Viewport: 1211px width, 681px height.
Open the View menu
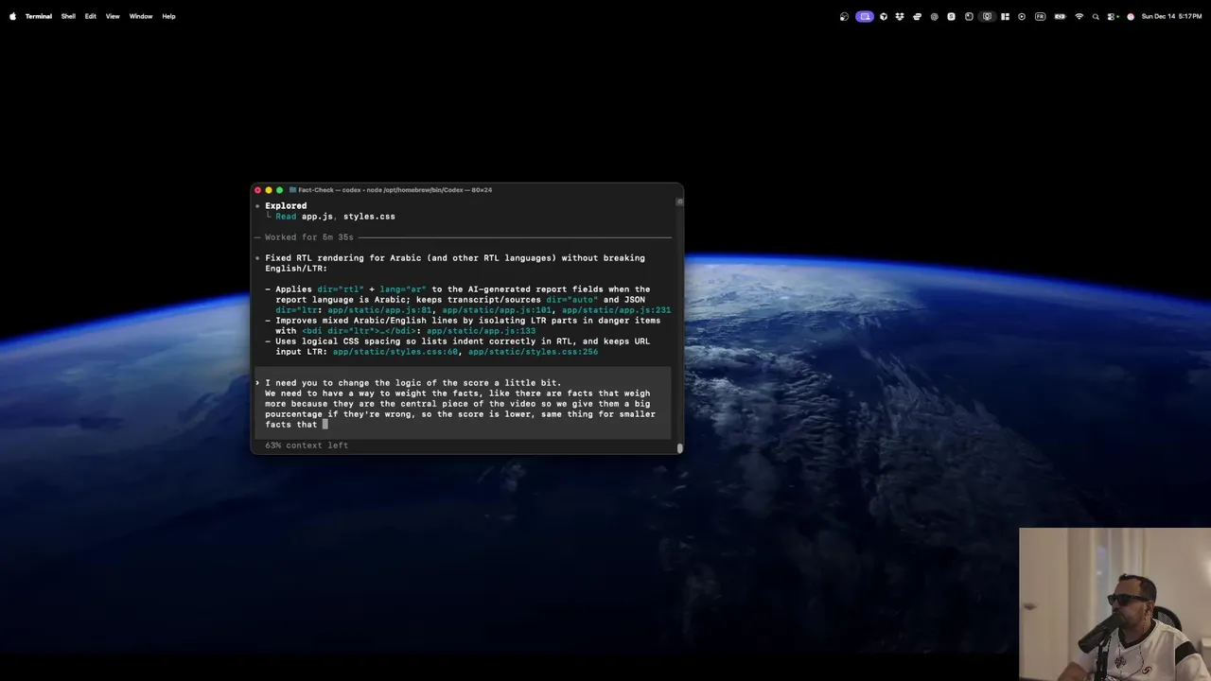tap(113, 16)
